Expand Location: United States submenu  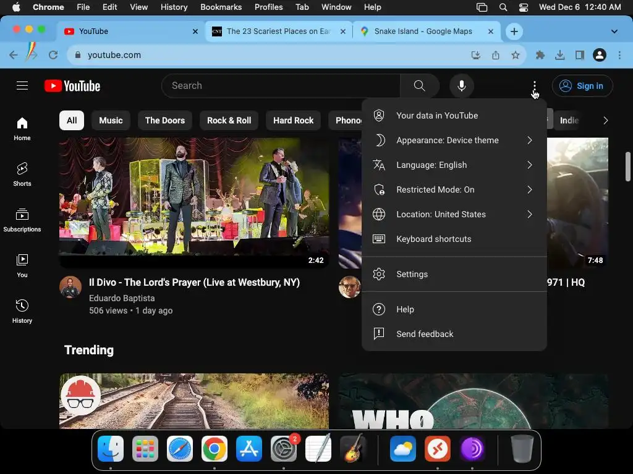(x=454, y=214)
